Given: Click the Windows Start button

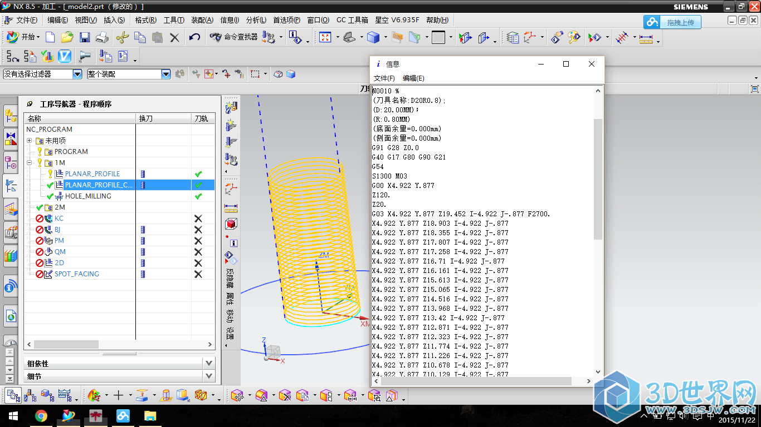Looking at the screenshot, I should click(13, 416).
